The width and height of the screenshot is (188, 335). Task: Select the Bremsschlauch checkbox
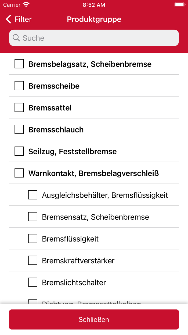(x=19, y=129)
